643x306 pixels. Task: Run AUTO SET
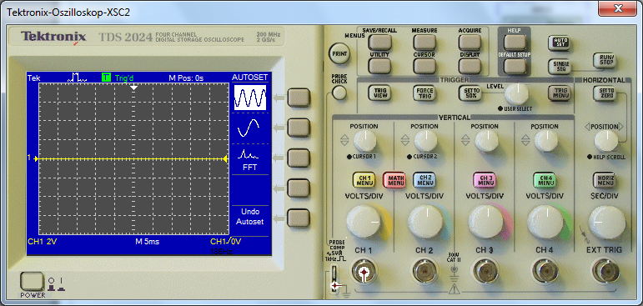559,43
